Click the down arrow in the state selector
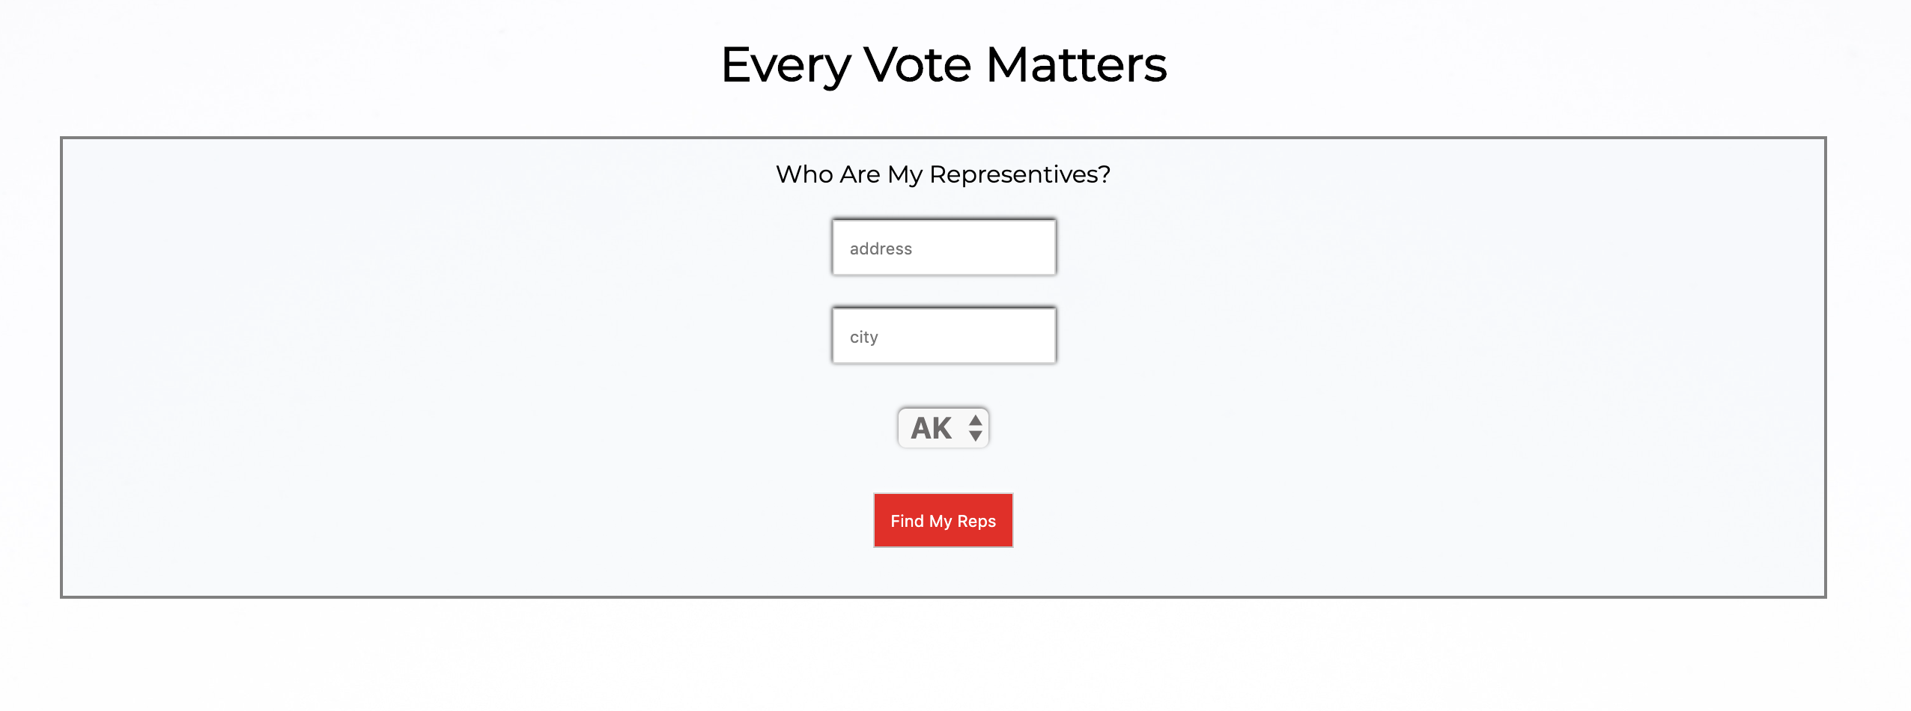 click(x=975, y=436)
